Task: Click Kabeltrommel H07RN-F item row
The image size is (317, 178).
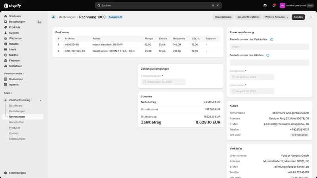Action: click(x=138, y=51)
